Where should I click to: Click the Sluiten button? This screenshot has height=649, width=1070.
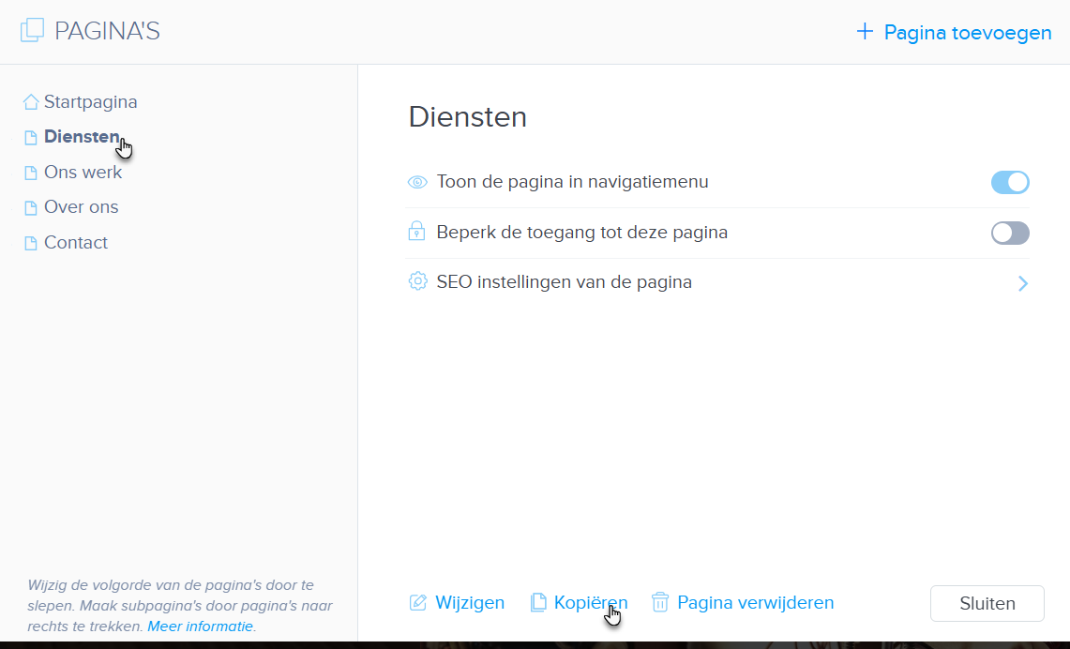[x=987, y=603]
